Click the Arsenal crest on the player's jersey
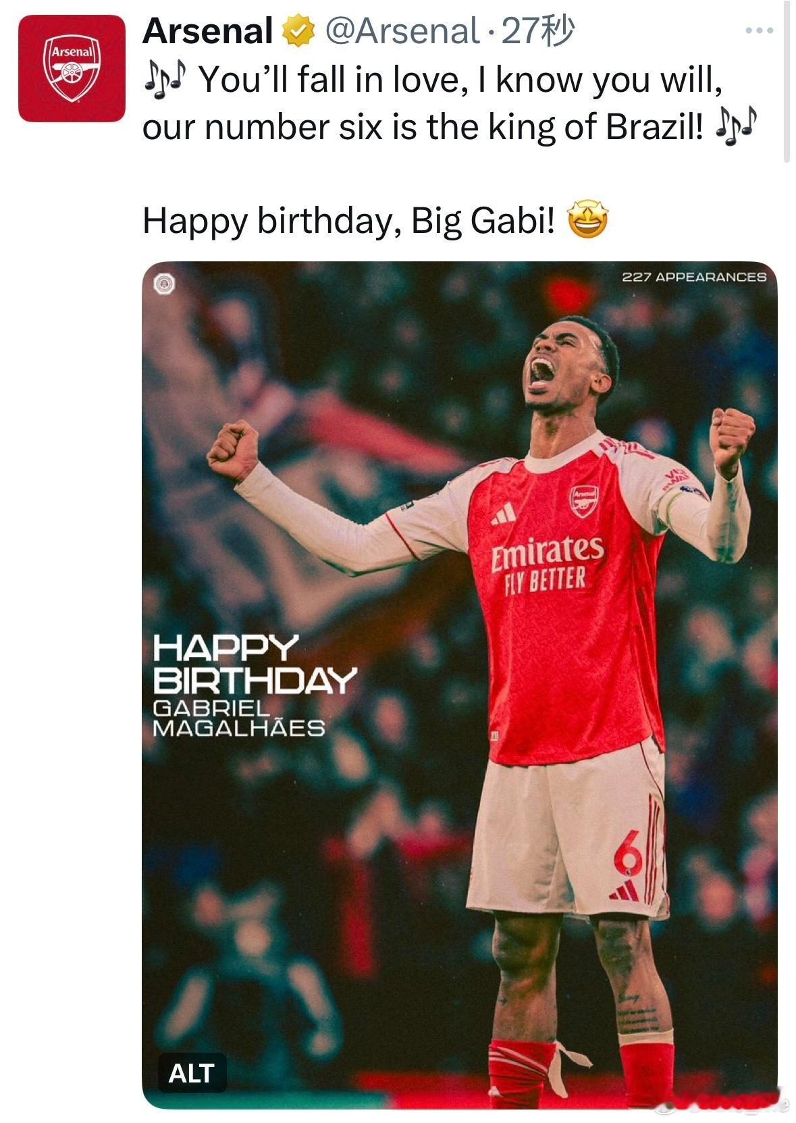 coord(582,500)
